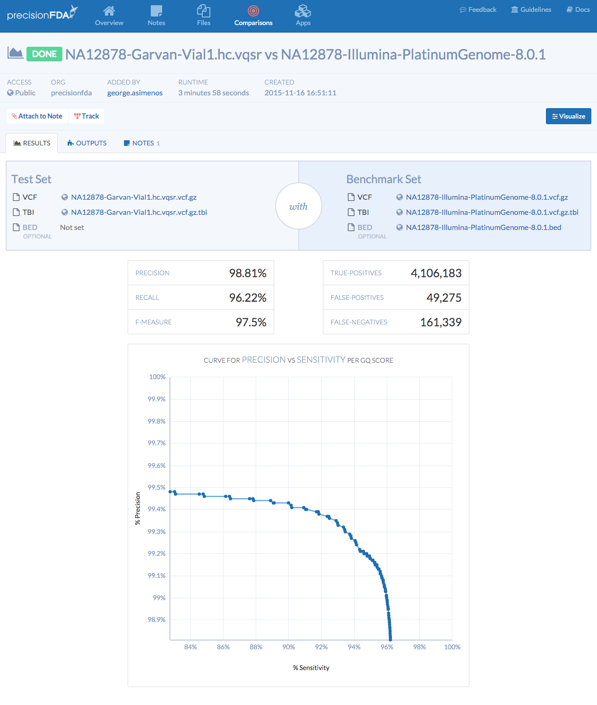Click the Attach to Note button
Screen dimensions: 597x705
pos(37,116)
